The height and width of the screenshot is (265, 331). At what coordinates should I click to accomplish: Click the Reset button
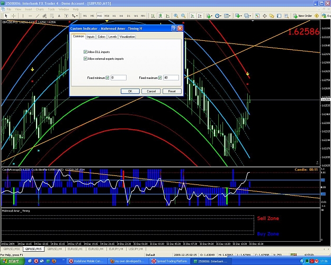click(172, 91)
